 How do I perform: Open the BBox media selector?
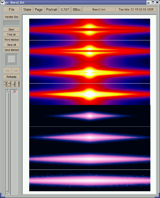(x=76, y=9)
